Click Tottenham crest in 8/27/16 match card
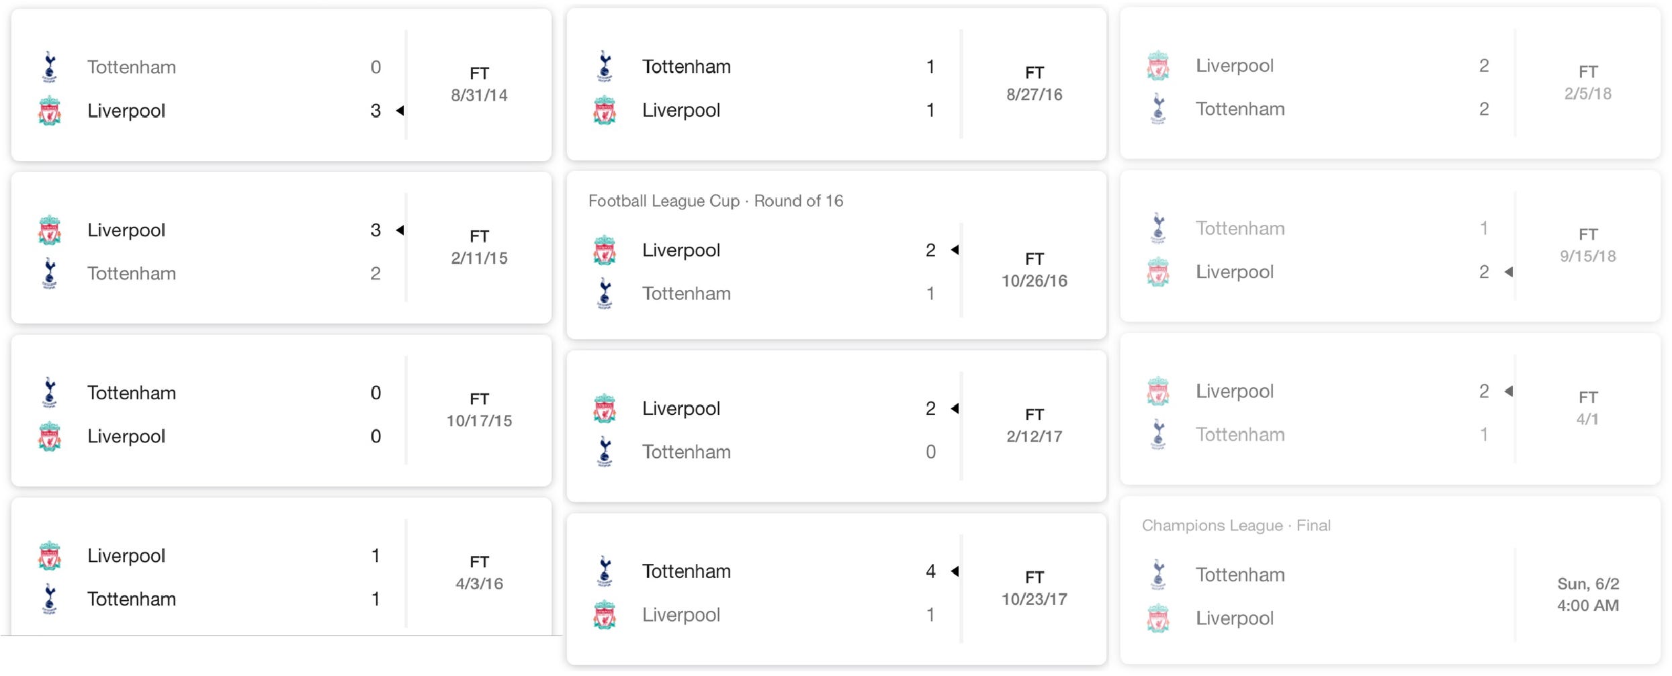This screenshot has height=676, width=1672. point(605,66)
